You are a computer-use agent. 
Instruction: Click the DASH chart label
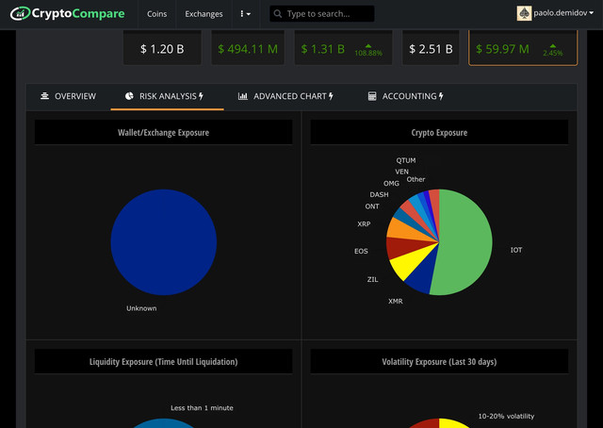379,195
